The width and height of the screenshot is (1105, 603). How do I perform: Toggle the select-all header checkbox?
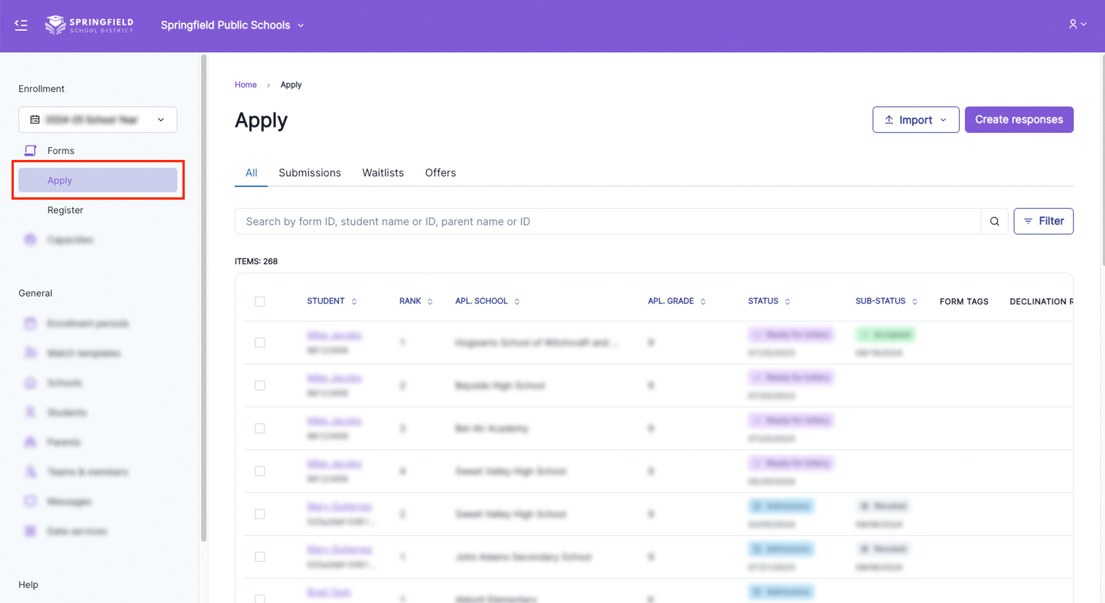pos(260,301)
